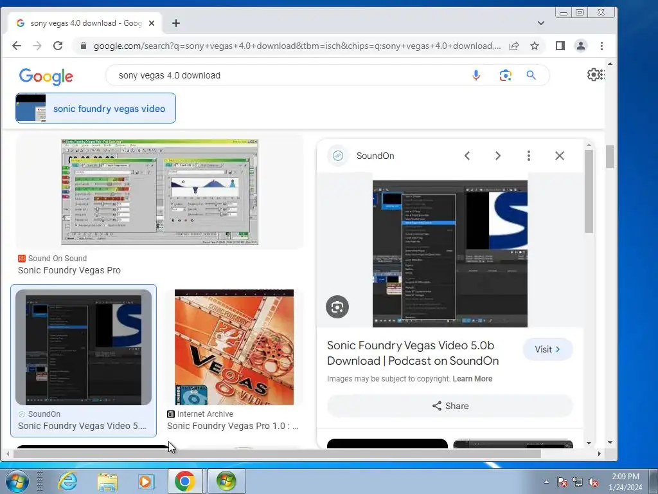Focus the Google search box

click(290, 75)
